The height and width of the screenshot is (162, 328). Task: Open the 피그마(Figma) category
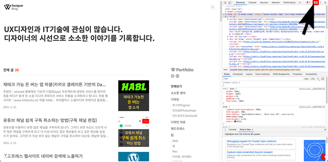(x=181, y=105)
